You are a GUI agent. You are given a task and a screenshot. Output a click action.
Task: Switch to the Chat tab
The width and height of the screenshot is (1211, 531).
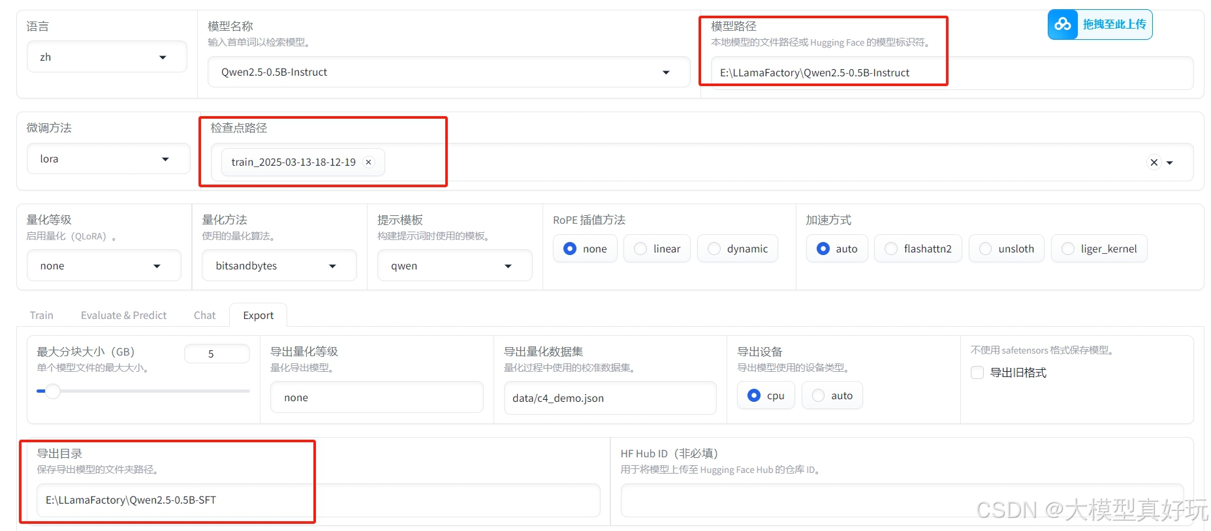[x=204, y=315]
